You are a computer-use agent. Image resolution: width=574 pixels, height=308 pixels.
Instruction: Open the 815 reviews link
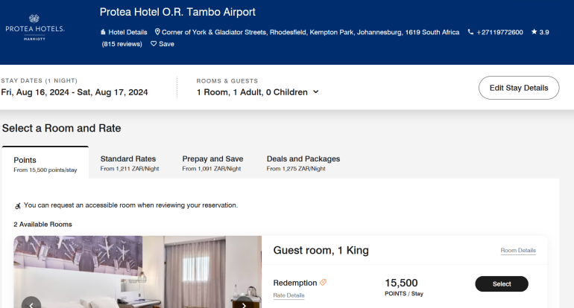point(122,44)
